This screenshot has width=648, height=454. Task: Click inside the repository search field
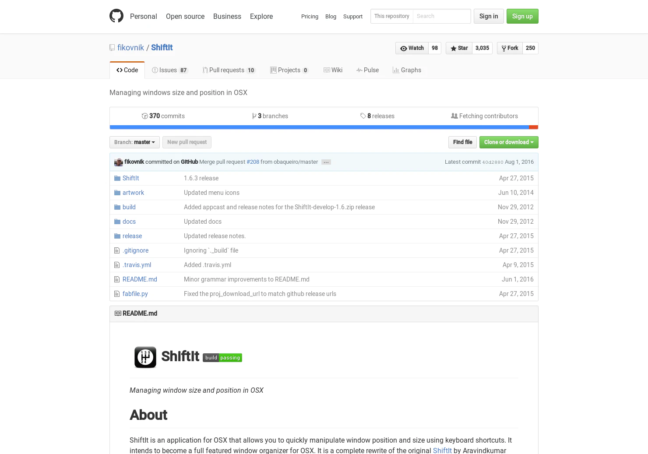442,16
